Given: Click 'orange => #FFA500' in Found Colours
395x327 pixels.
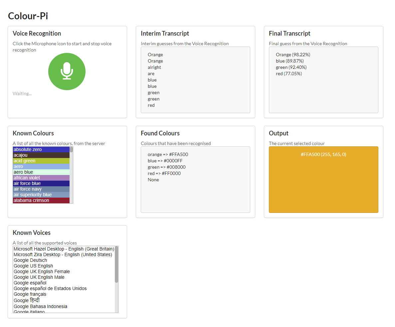Looking at the screenshot, I should click(x=168, y=154).
